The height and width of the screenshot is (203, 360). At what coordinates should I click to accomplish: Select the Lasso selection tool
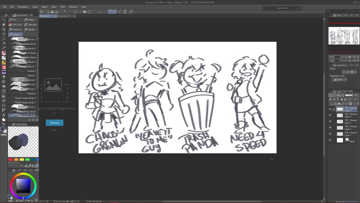tap(4, 39)
